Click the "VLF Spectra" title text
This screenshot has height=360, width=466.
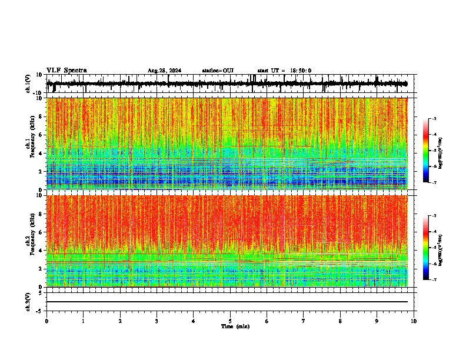[x=66, y=71]
